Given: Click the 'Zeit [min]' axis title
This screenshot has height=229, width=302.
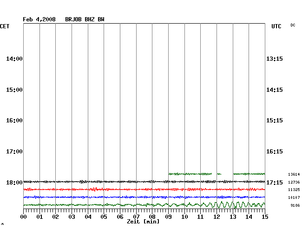Looking at the screenshot, I should pyautogui.click(x=143, y=222).
